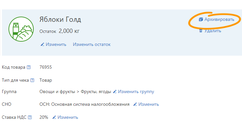This screenshot has height=123, width=242.
Task: Edit product using top Изменить link
Action: coord(56,45)
